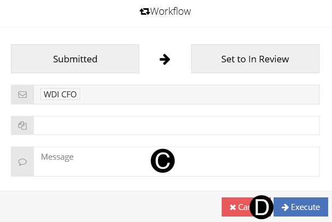The height and width of the screenshot is (222, 332).
Task: Click the circled D marker
Action: [x=262, y=207]
